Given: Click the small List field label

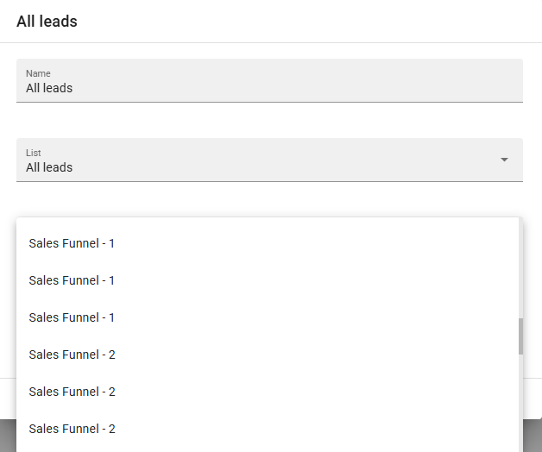Looking at the screenshot, I should [x=33, y=153].
